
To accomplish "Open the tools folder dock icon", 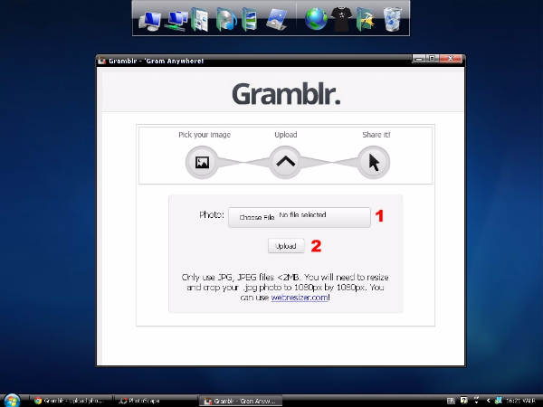I will point(366,20).
